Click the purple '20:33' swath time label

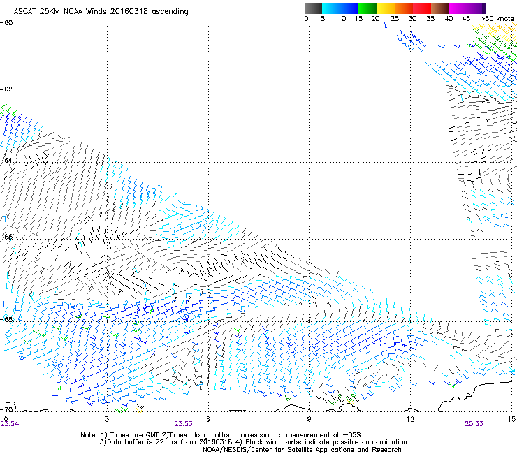tap(474, 424)
